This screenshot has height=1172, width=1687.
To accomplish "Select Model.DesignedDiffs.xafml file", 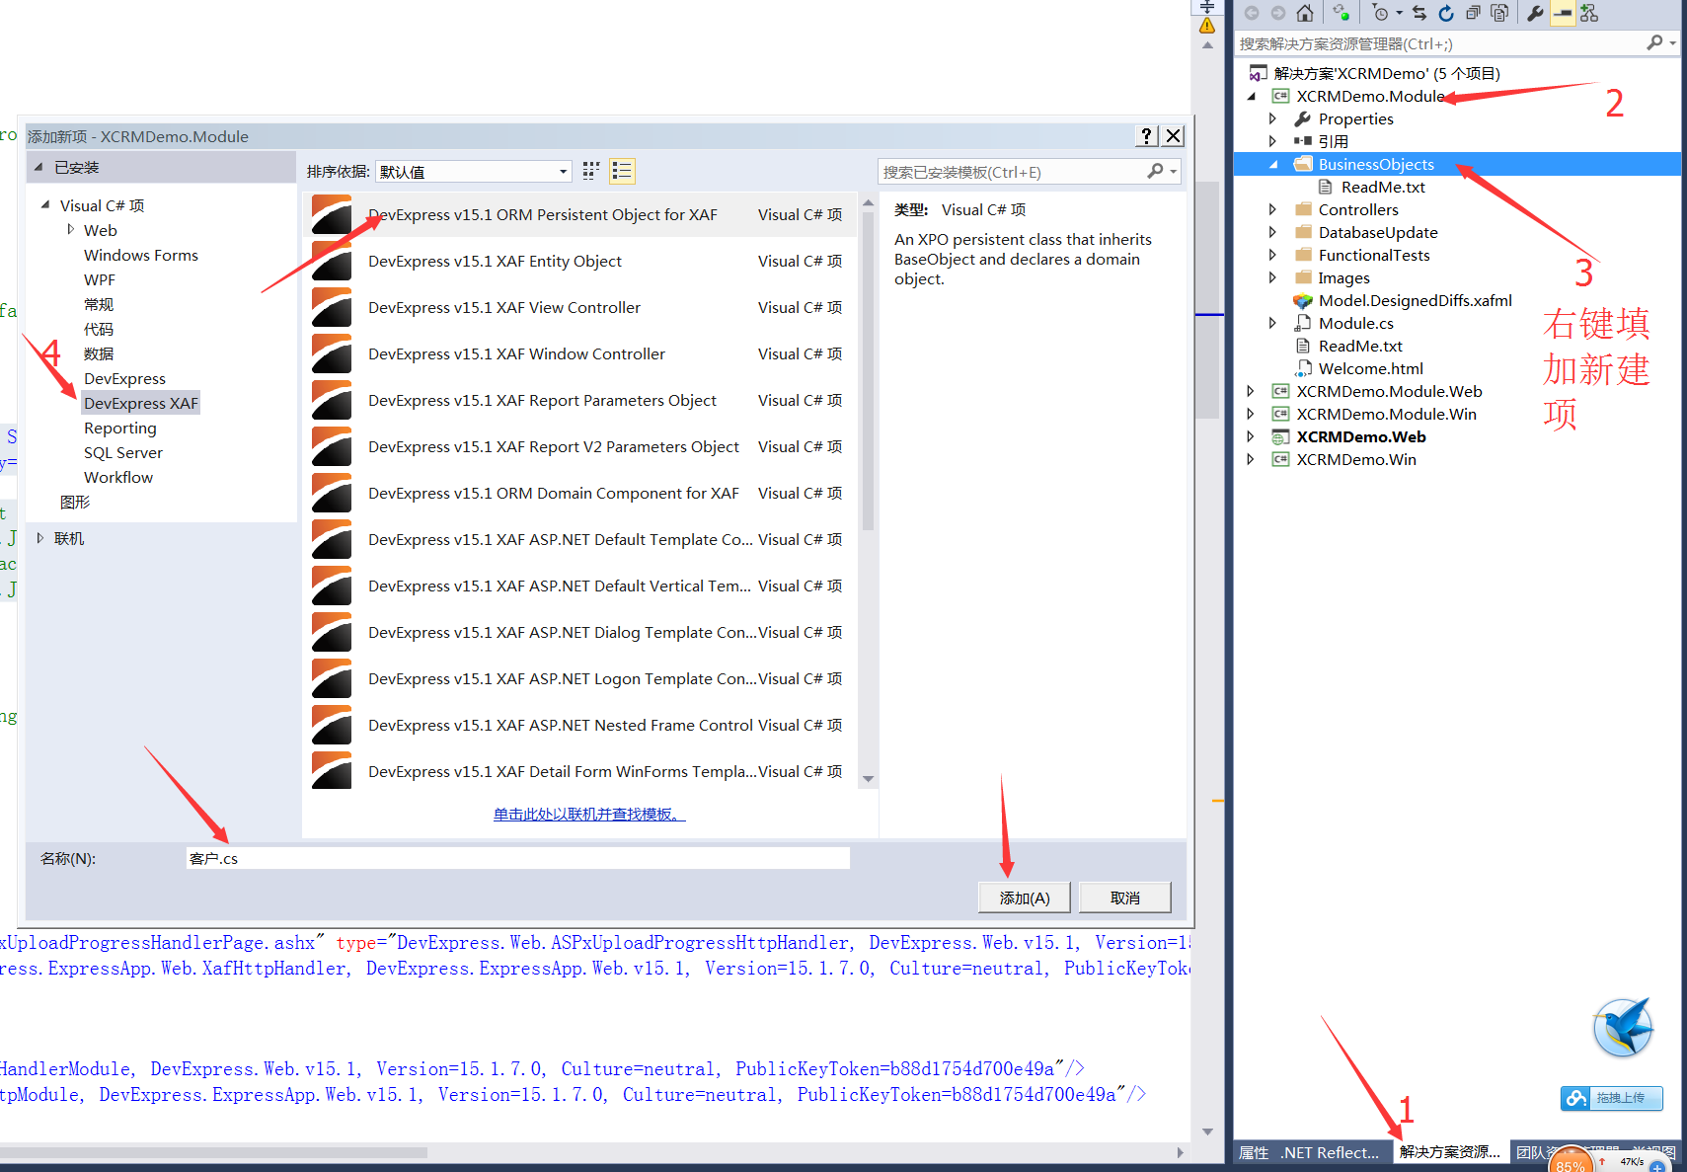I will tap(1415, 300).
